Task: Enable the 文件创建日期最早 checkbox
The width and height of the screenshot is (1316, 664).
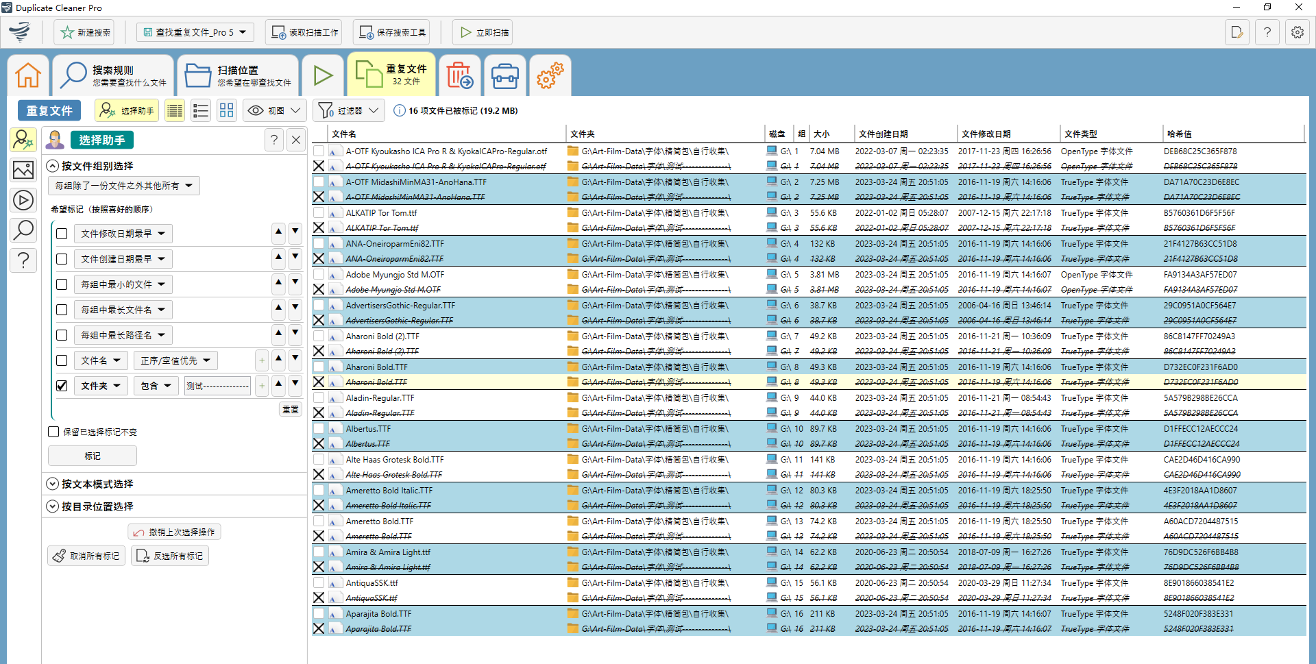Action: pyautogui.click(x=62, y=259)
